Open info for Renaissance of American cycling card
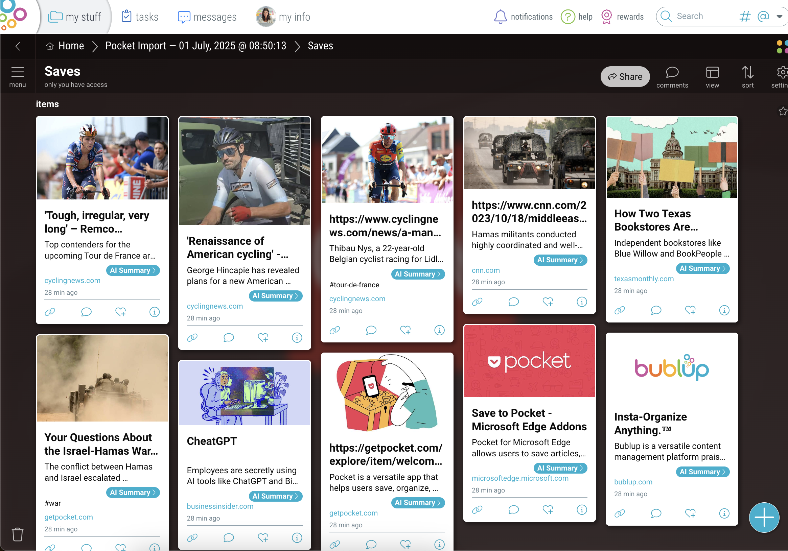Screen dimensions: 788x551 (297, 338)
